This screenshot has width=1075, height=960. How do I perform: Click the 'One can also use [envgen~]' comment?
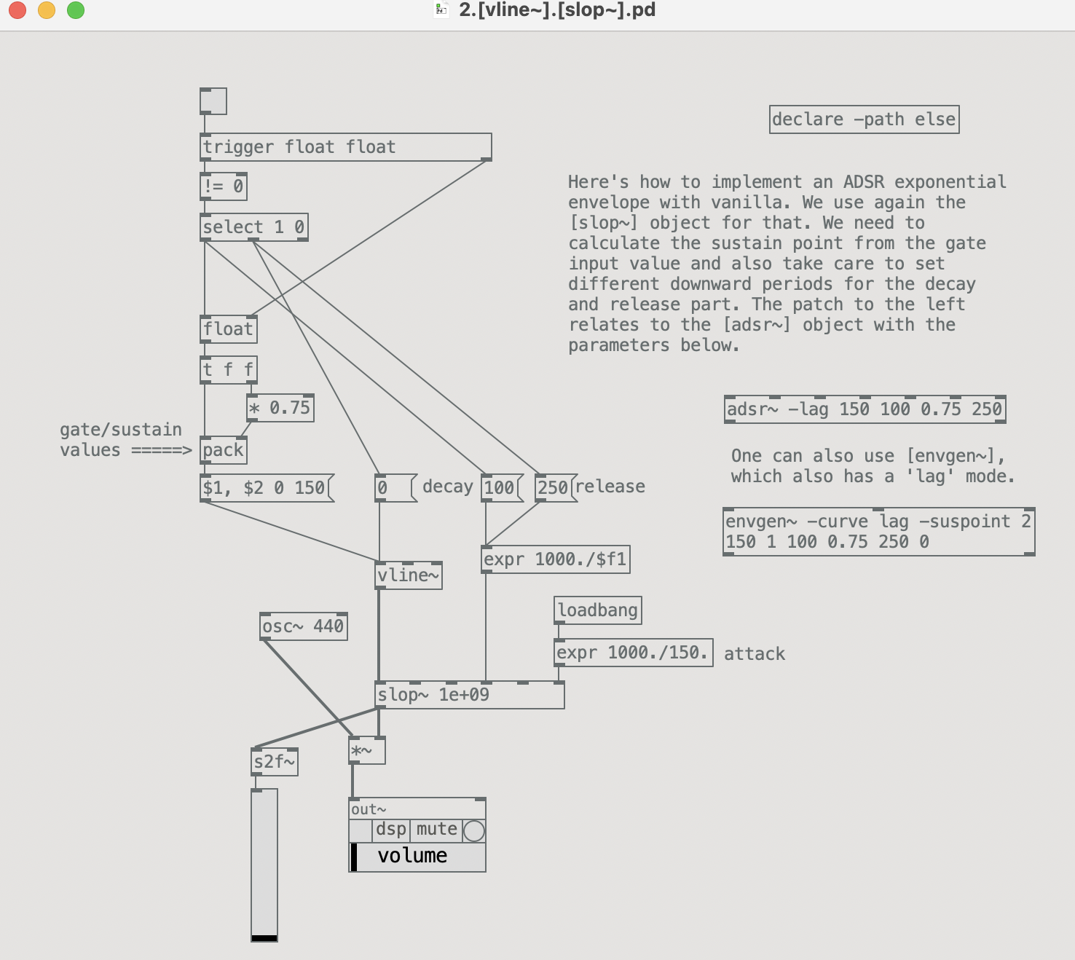[873, 466]
